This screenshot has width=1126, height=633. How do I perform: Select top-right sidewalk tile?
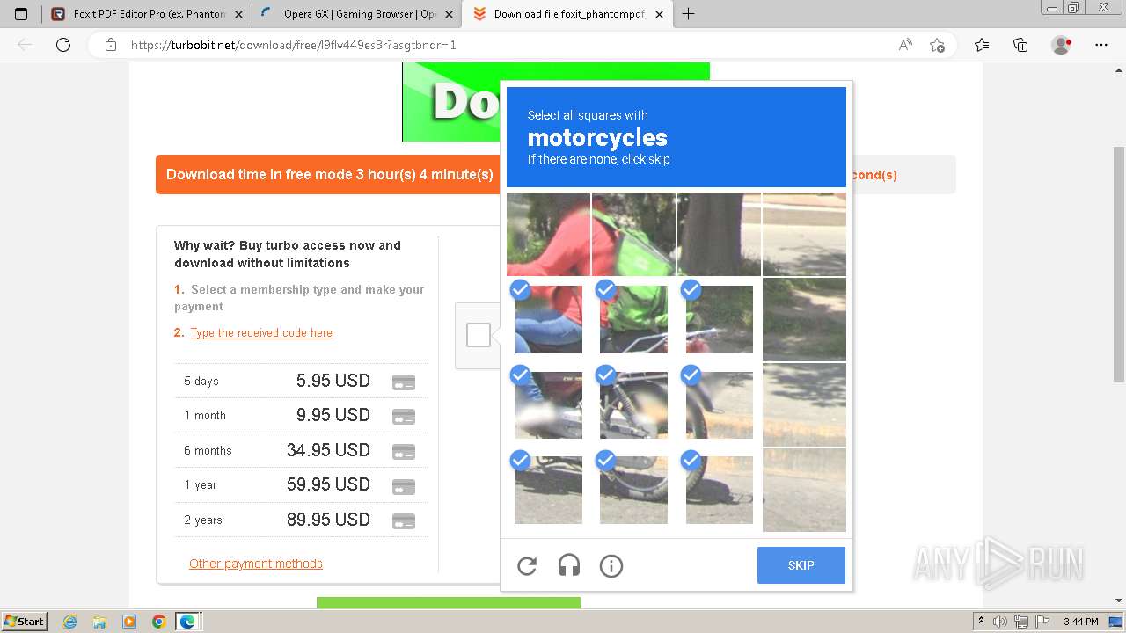tap(804, 234)
